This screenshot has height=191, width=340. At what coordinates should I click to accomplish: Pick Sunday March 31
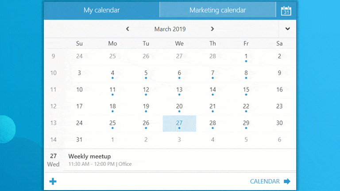click(79, 140)
